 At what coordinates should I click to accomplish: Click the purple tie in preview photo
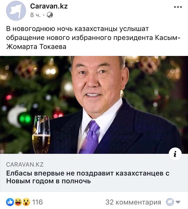[x=89, y=137]
